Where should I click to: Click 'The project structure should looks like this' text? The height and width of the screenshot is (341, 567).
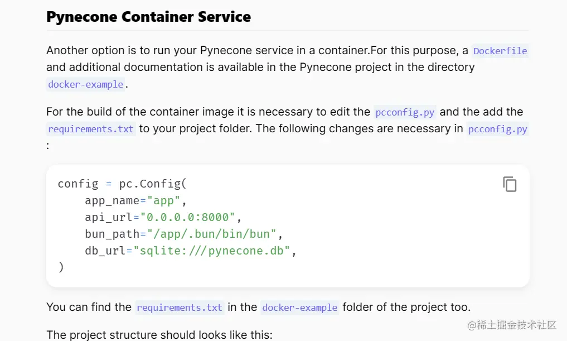(159, 335)
